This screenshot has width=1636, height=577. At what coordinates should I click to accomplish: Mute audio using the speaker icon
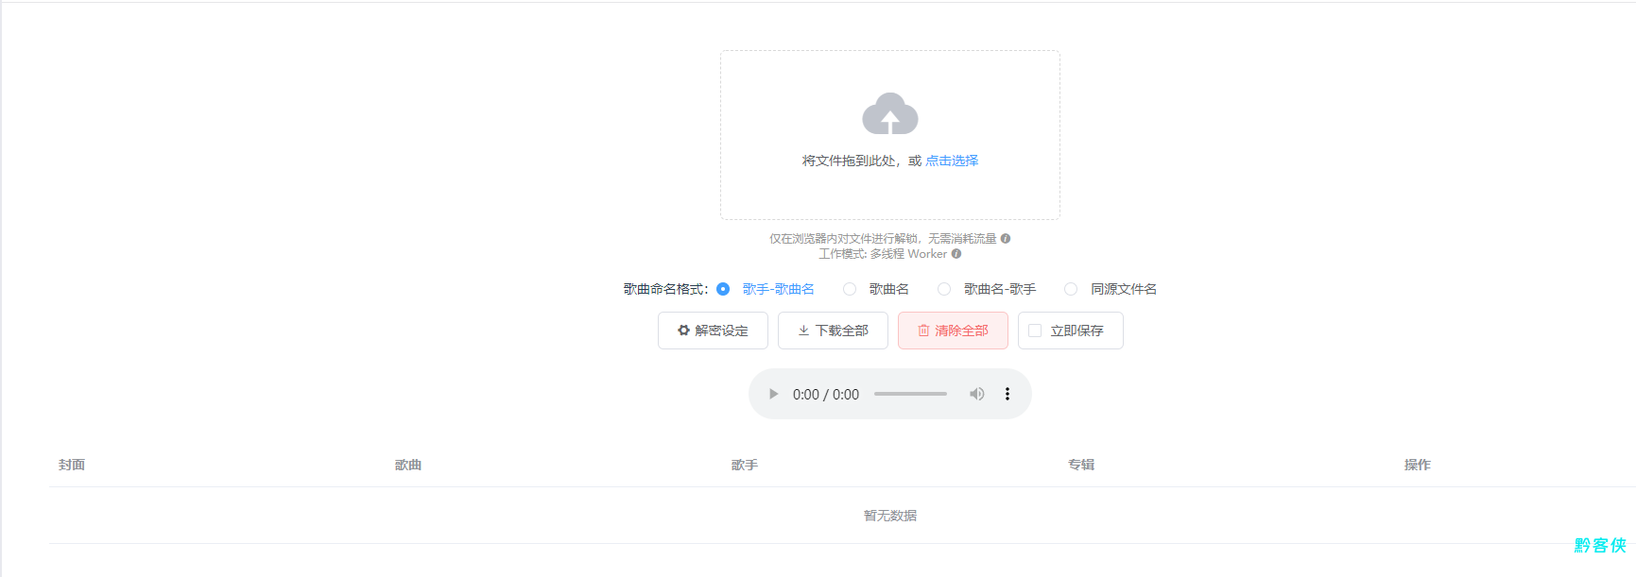pyautogui.click(x=976, y=394)
